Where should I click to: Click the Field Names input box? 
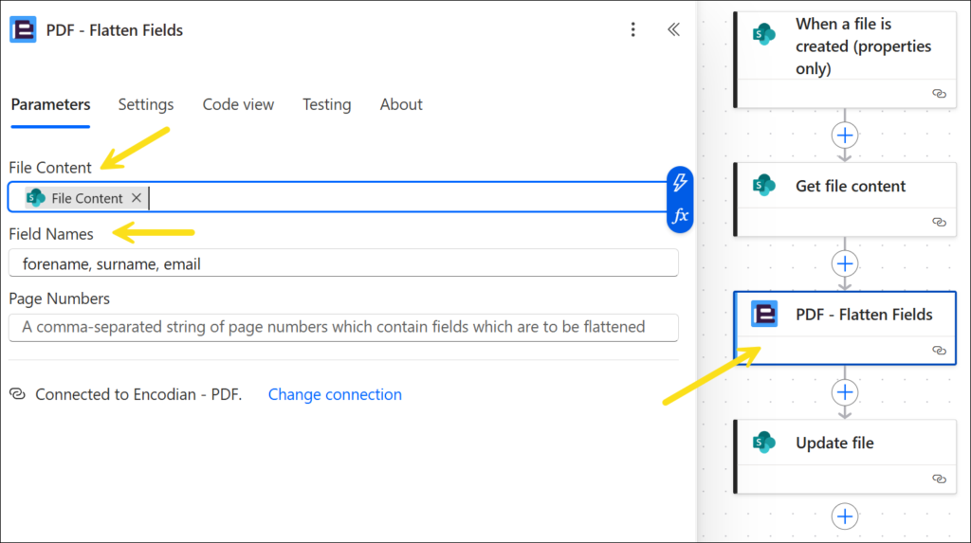coord(342,263)
